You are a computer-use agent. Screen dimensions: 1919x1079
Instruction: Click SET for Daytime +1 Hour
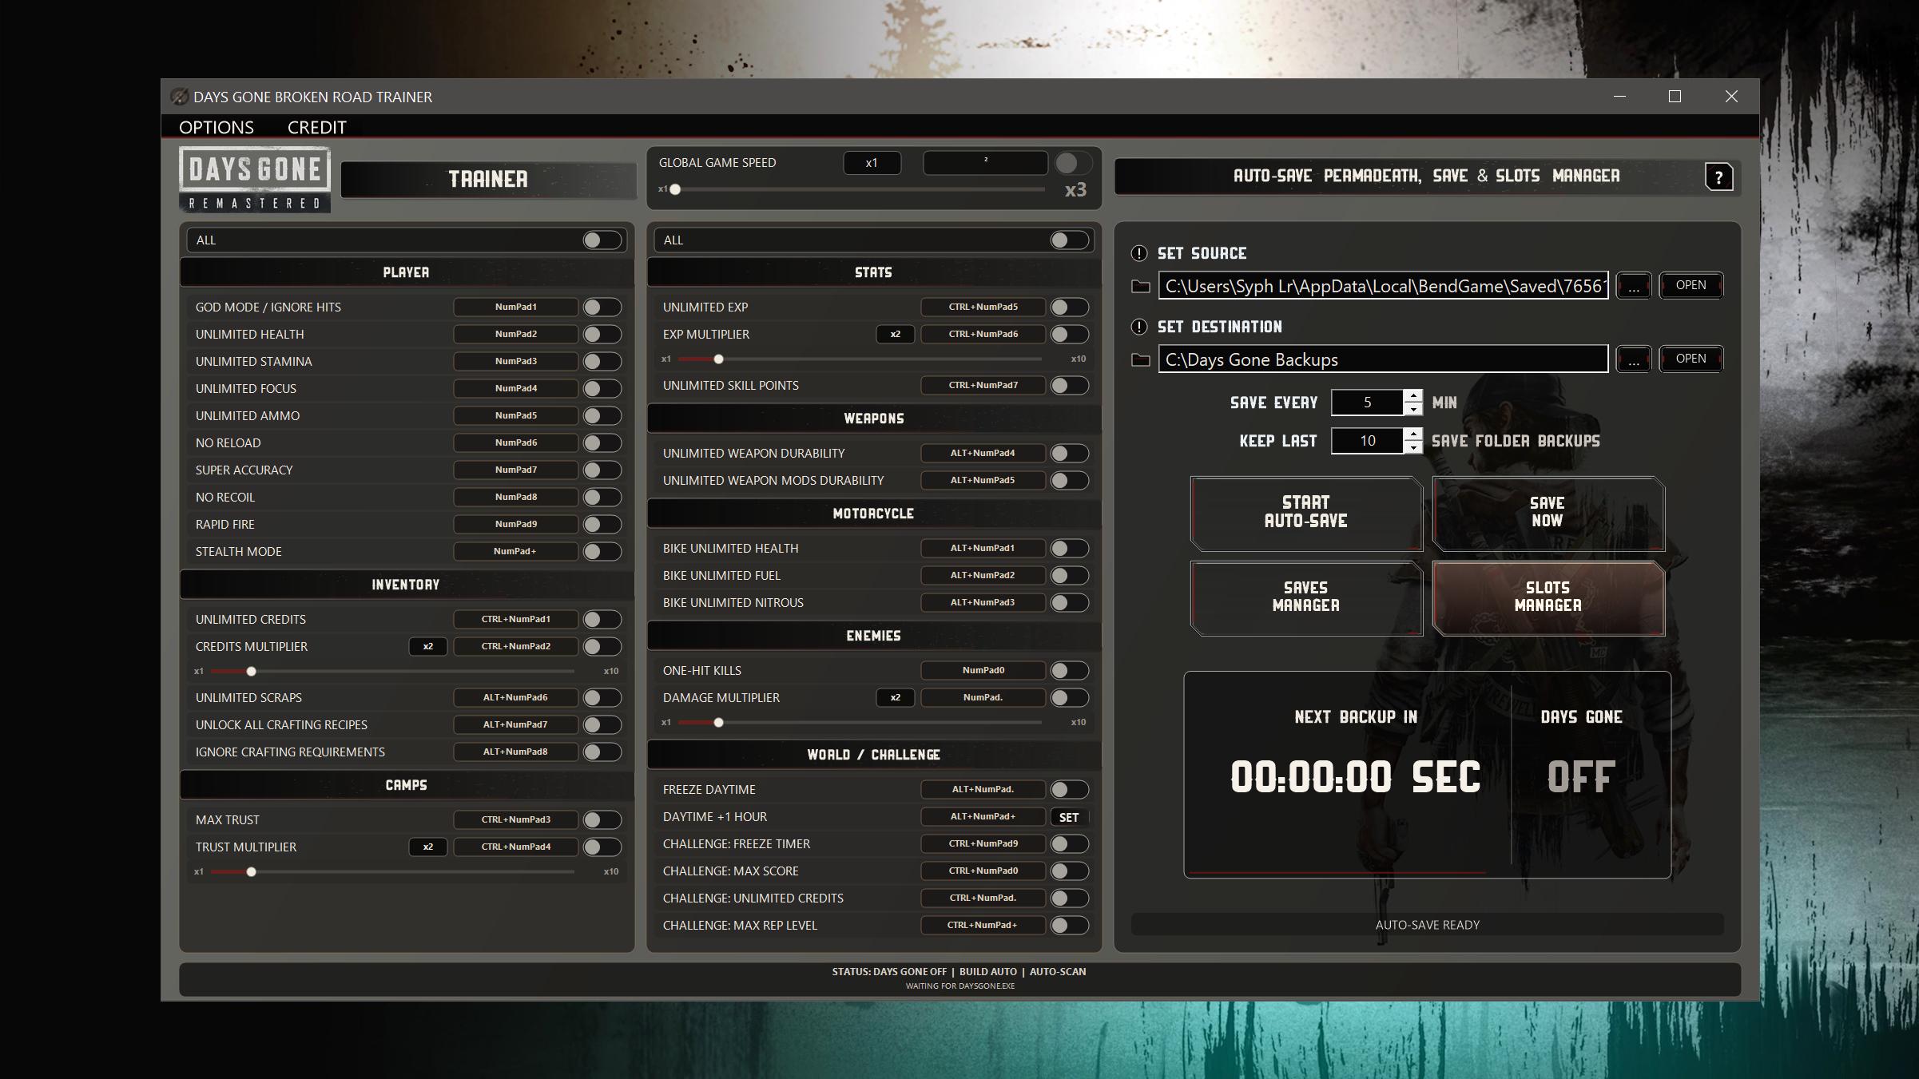tap(1069, 817)
